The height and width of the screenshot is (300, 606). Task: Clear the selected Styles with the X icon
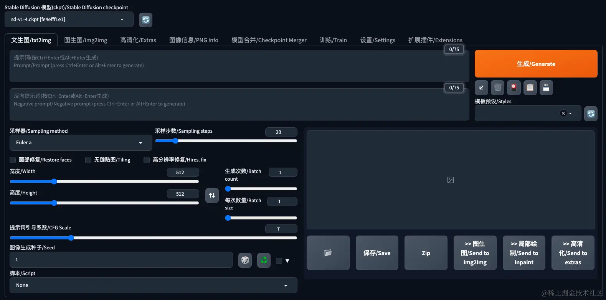(x=563, y=113)
